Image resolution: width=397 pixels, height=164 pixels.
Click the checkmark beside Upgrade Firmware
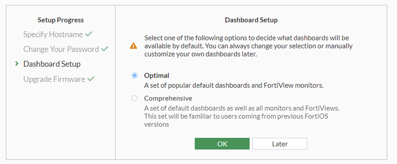tap(91, 79)
